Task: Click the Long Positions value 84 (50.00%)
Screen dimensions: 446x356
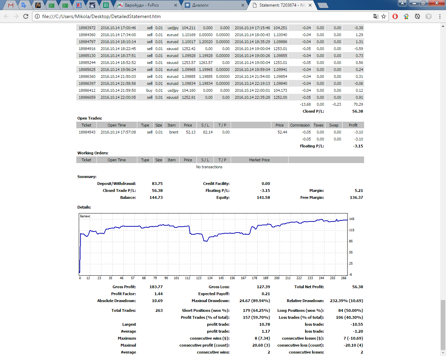Action: tap(351, 310)
